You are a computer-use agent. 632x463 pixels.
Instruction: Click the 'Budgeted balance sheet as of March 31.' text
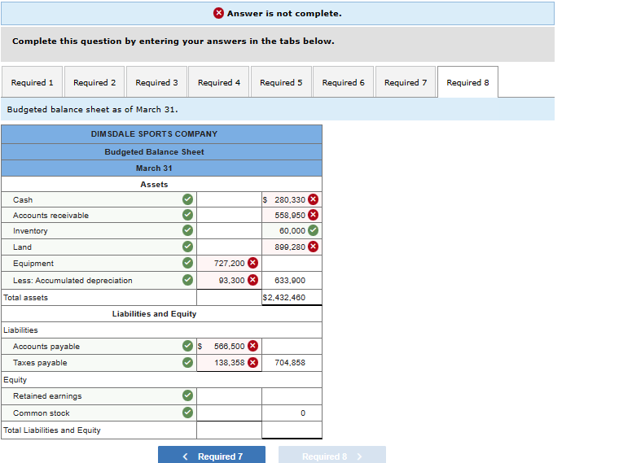[92, 110]
